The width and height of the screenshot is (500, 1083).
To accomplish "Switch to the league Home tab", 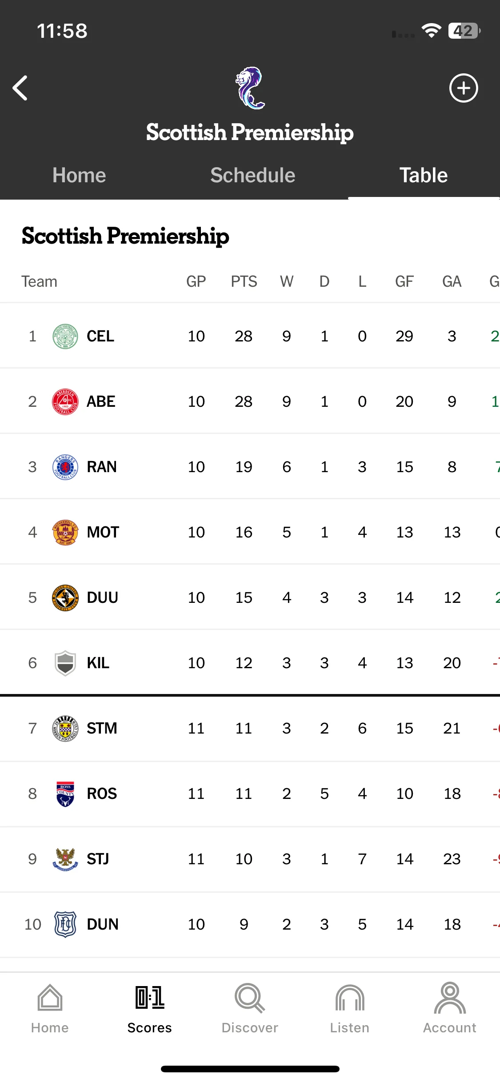I will pos(79,175).
